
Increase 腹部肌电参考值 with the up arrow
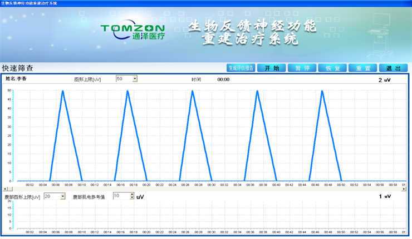coord(132,195)
